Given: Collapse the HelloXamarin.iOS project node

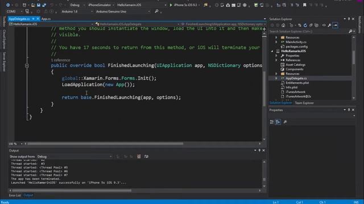Looking at the screenshot, I should click(x=272, y=51).
